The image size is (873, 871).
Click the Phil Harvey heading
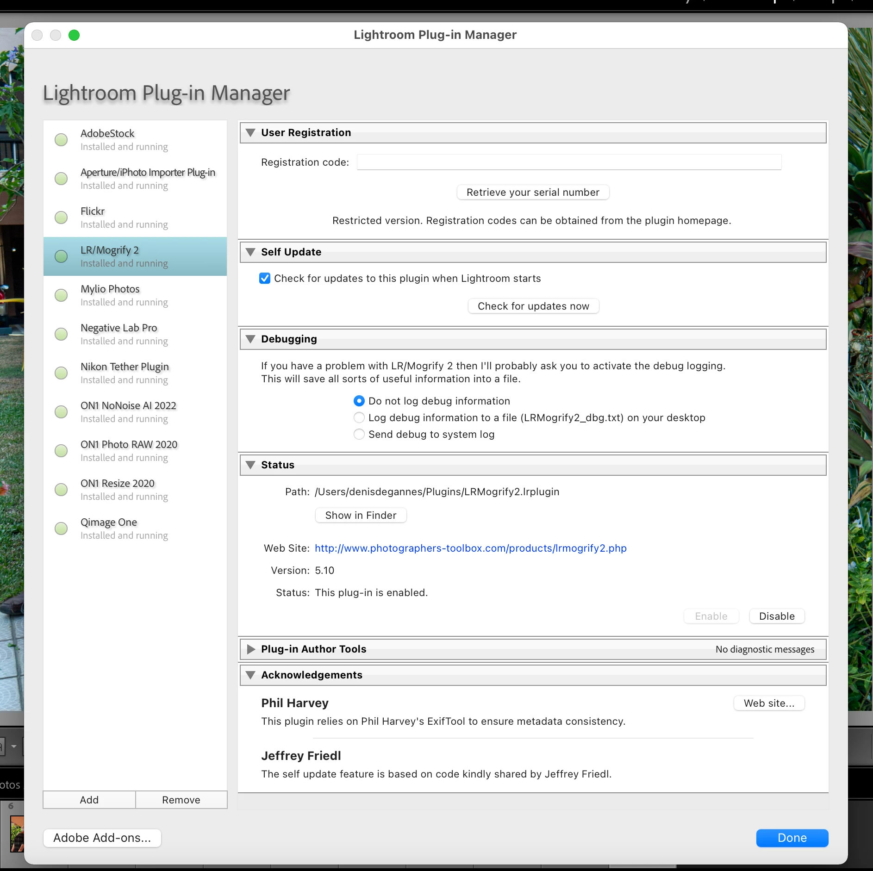pyautogui.click(x=295, y=703)
